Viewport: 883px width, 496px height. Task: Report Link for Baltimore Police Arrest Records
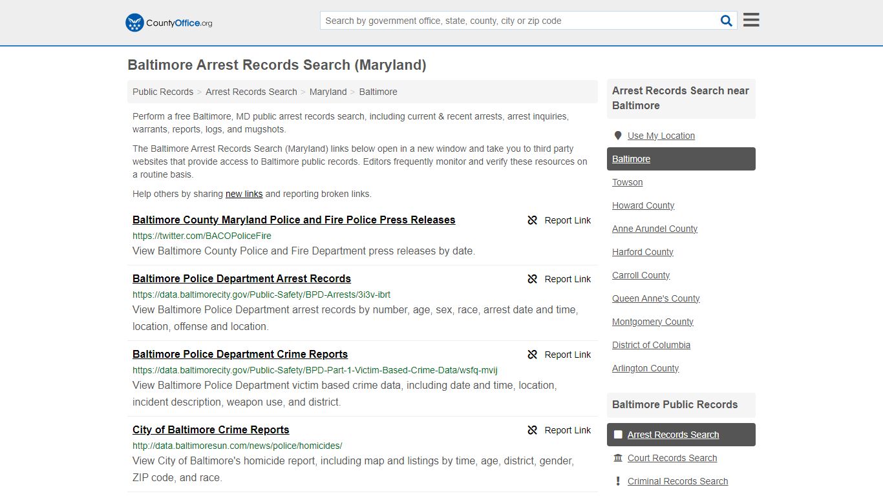[559, 279]
